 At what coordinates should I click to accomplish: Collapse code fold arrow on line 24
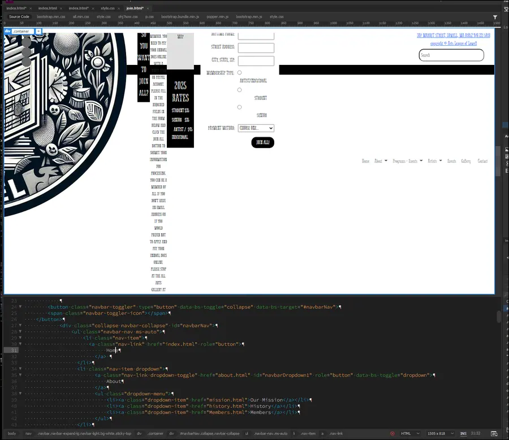click(x=20, y=306)
